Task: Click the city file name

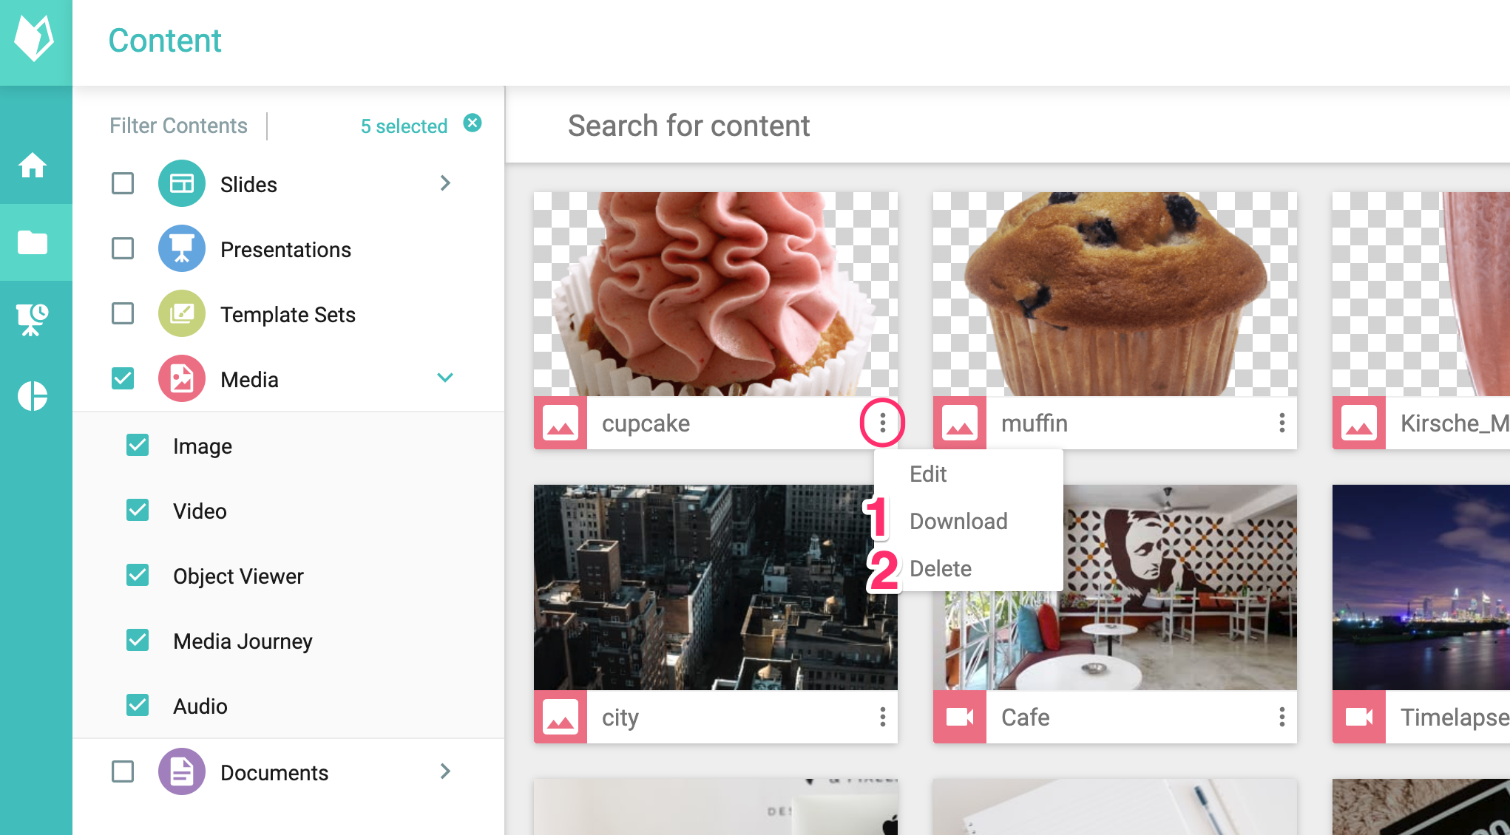Action: coord(620,717)
